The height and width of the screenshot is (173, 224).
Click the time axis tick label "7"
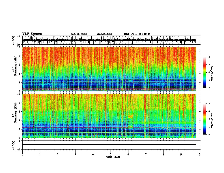tap(146, 154)
